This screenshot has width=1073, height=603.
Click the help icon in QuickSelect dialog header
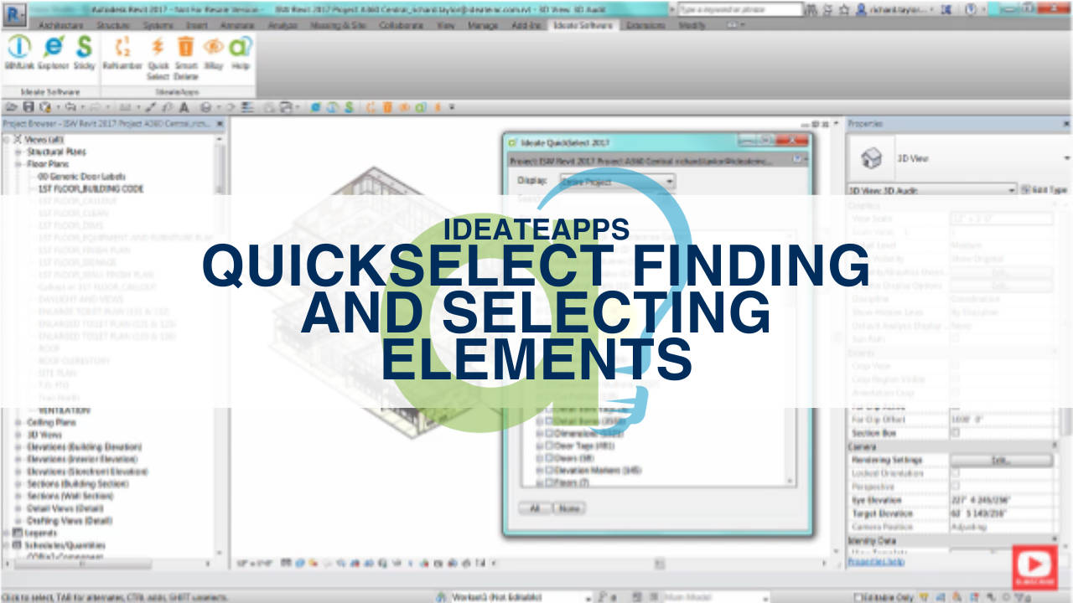pos(797,158)
